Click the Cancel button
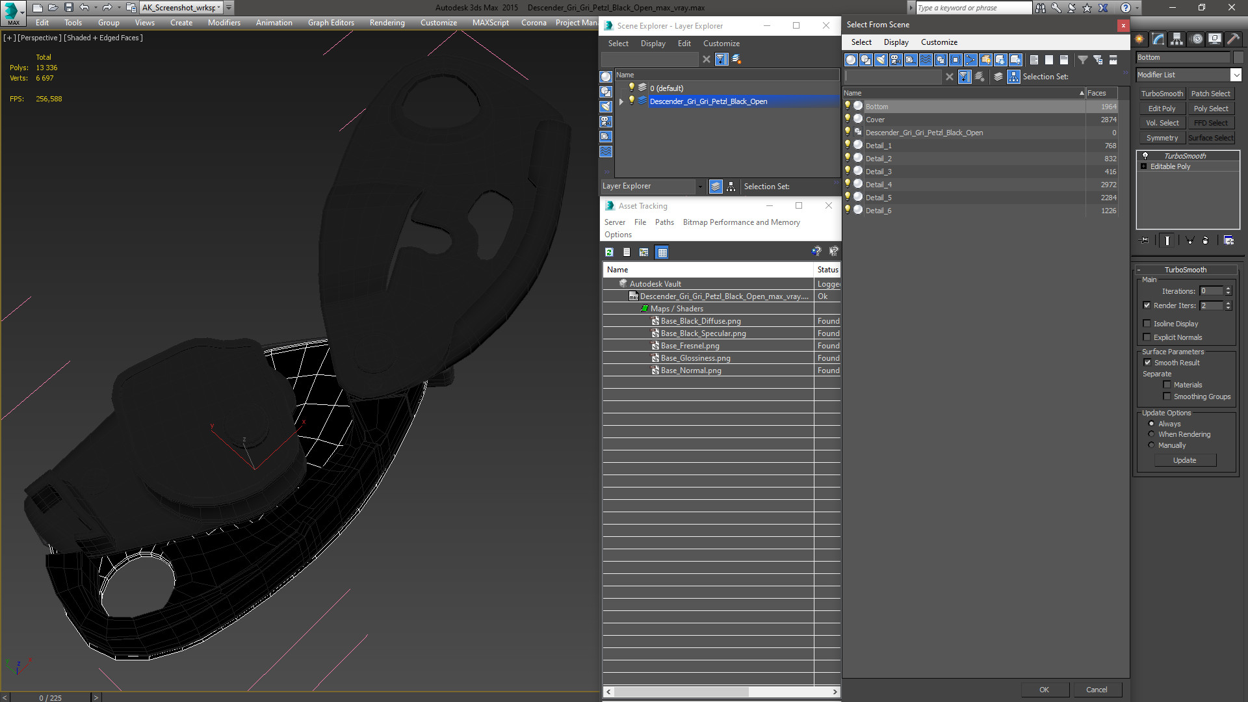Screen dimensions: 1248x702 (1096, 690)
